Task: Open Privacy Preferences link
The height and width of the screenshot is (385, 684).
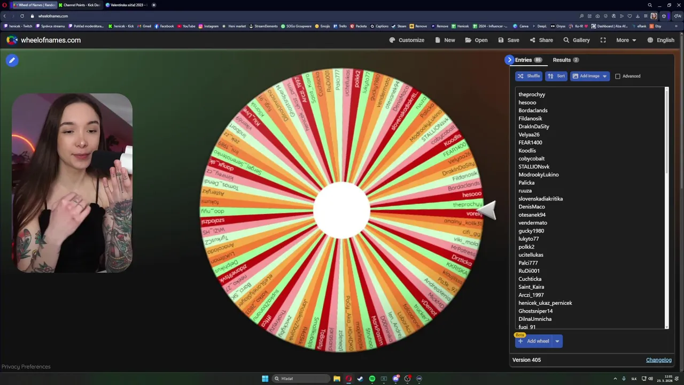Action: tap(26, 367)
